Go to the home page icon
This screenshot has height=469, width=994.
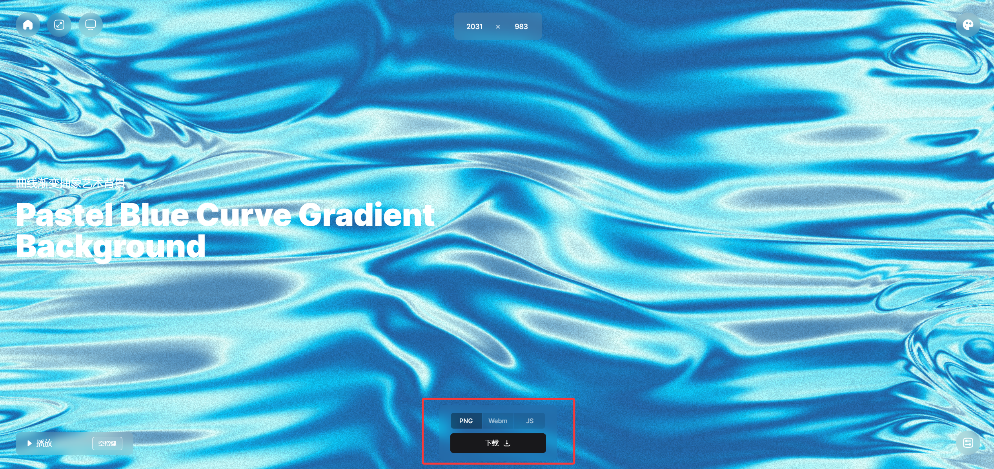28,25
